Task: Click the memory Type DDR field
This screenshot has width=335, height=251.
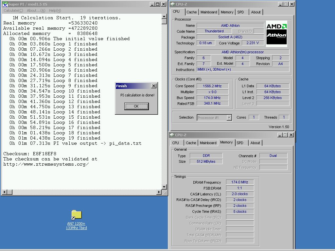Action: (206, 156)
